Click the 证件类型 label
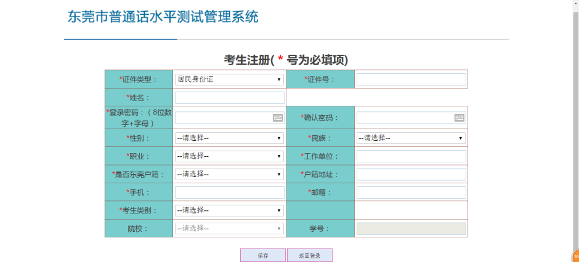 click(139, 79)
